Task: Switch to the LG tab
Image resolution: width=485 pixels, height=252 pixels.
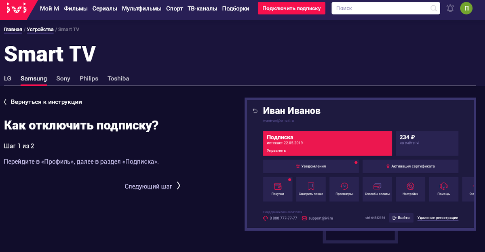Action: [8, 78]
